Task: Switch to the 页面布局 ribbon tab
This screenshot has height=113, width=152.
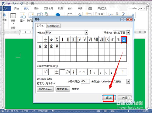Action: coord(48,9)
